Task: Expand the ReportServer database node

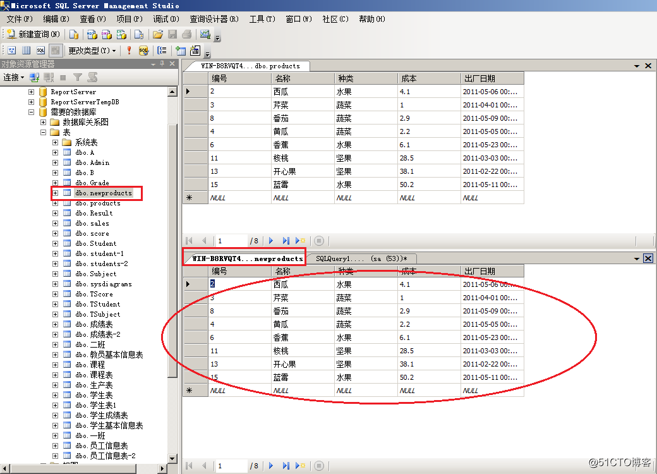Action: [x=32, y=92]
